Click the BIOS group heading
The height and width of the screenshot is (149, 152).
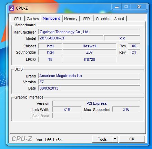click(19, 69)
